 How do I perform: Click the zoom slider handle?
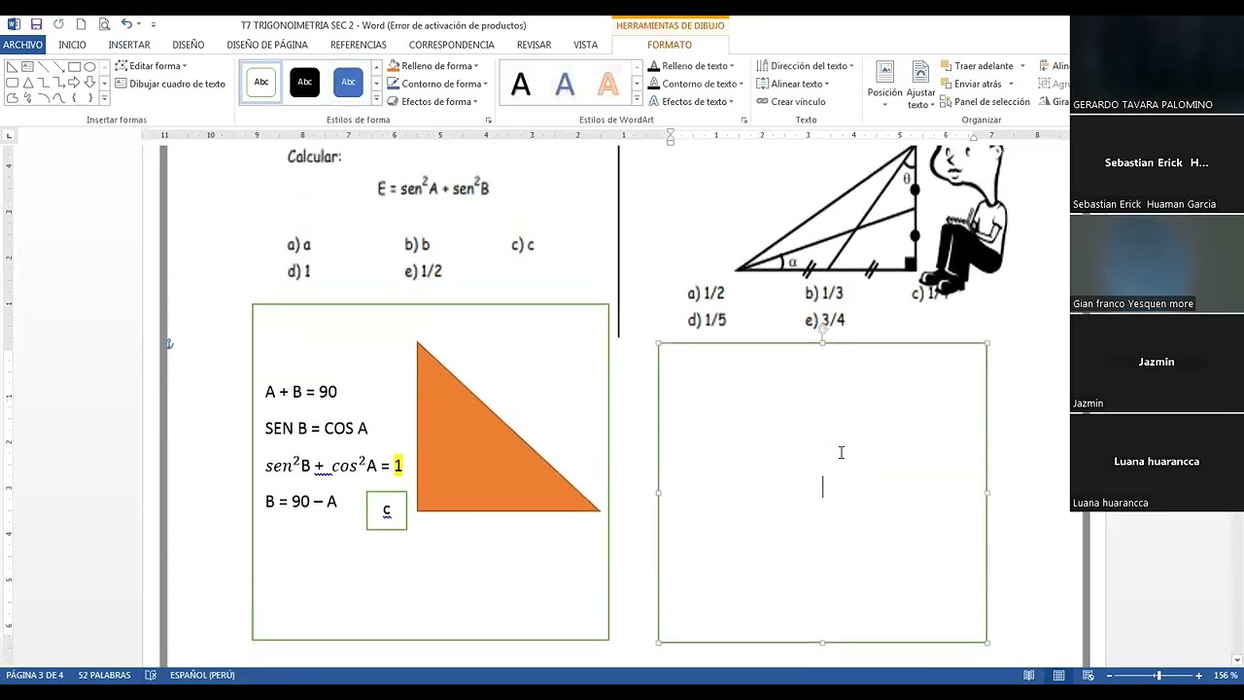click(1158, 675)
